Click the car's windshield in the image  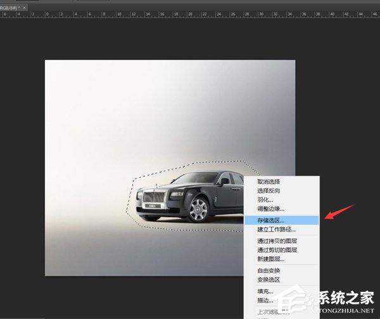pos(201,179)
